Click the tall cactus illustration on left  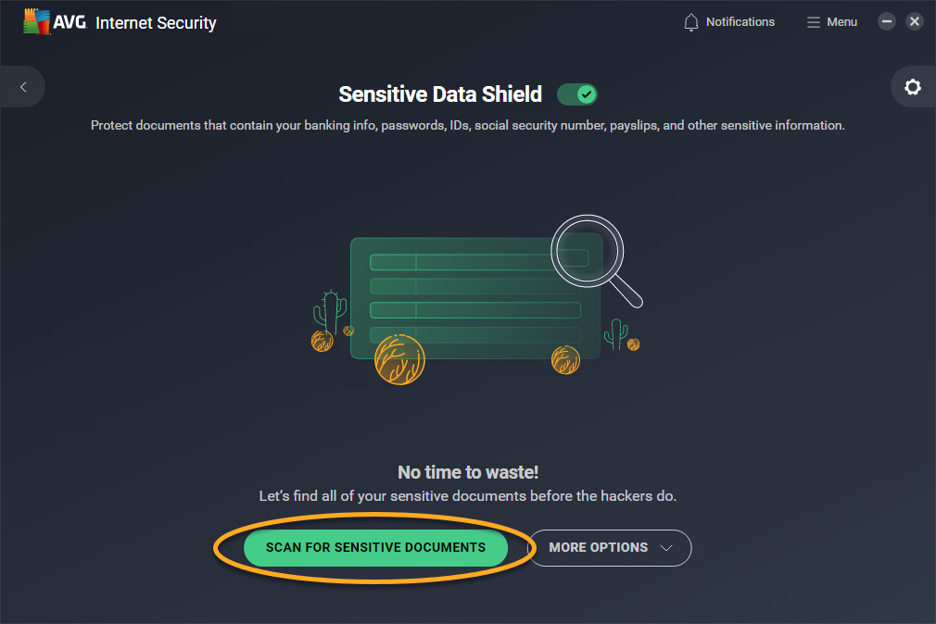point(330,311)
